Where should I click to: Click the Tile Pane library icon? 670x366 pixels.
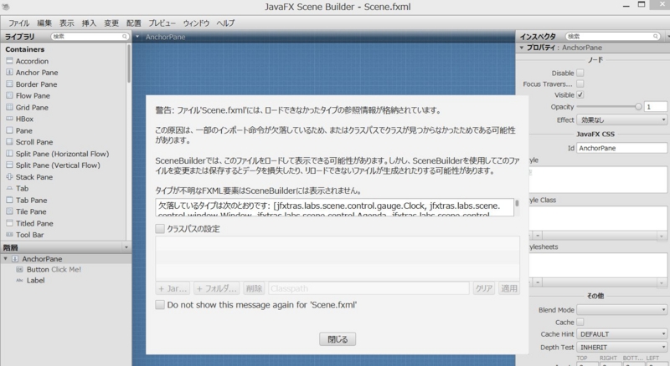click(x=9, y=211)
